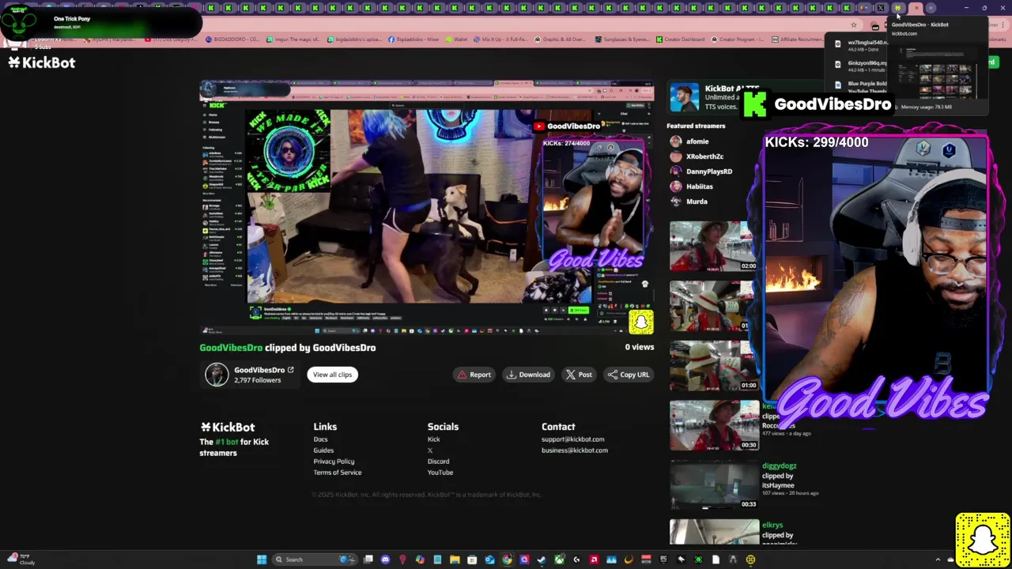Click the first download item in the downloads popup
The image size is (1012, 569).
tap(862, 45)
